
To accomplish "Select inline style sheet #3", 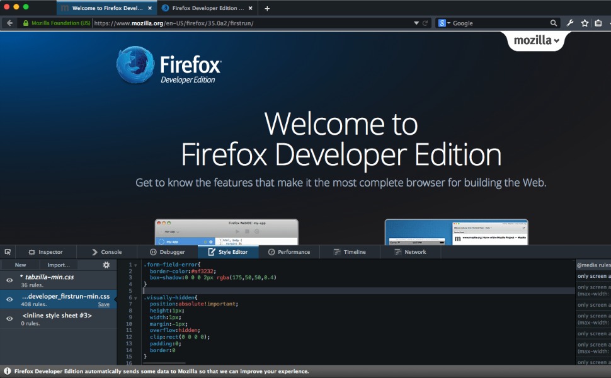I will click(x=59, y=319).
